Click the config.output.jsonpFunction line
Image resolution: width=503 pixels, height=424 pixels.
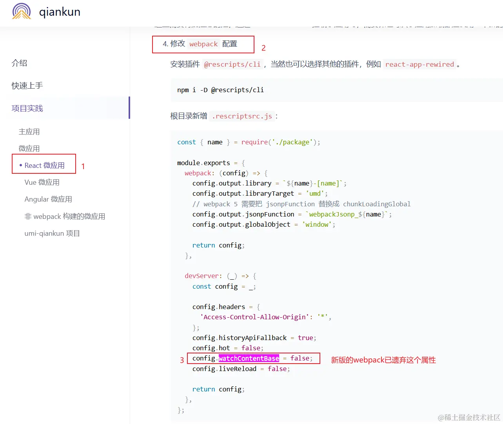(292, 214)
